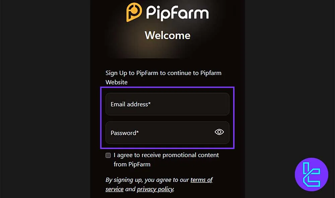Viewport: 335px width, 198px height.
Task: Enable 'I agree to receive promotional content from PipFarm'
Action: pyautogui.click(x=108, y=155)
